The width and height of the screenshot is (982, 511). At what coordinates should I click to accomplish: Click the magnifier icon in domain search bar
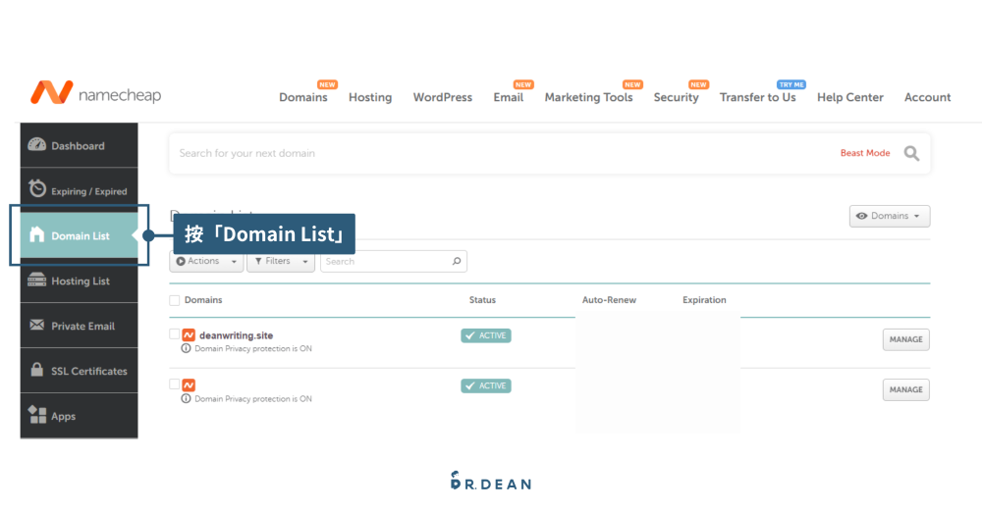(911, 154)
